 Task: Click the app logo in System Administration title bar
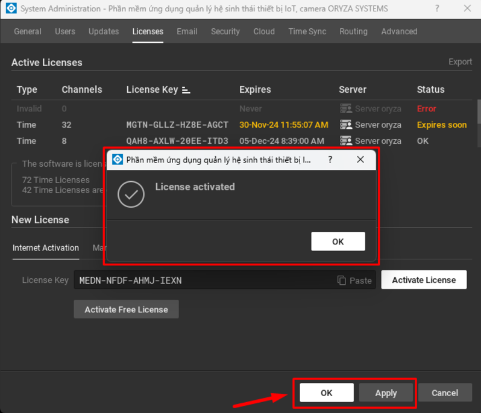[x=11, y=8]
